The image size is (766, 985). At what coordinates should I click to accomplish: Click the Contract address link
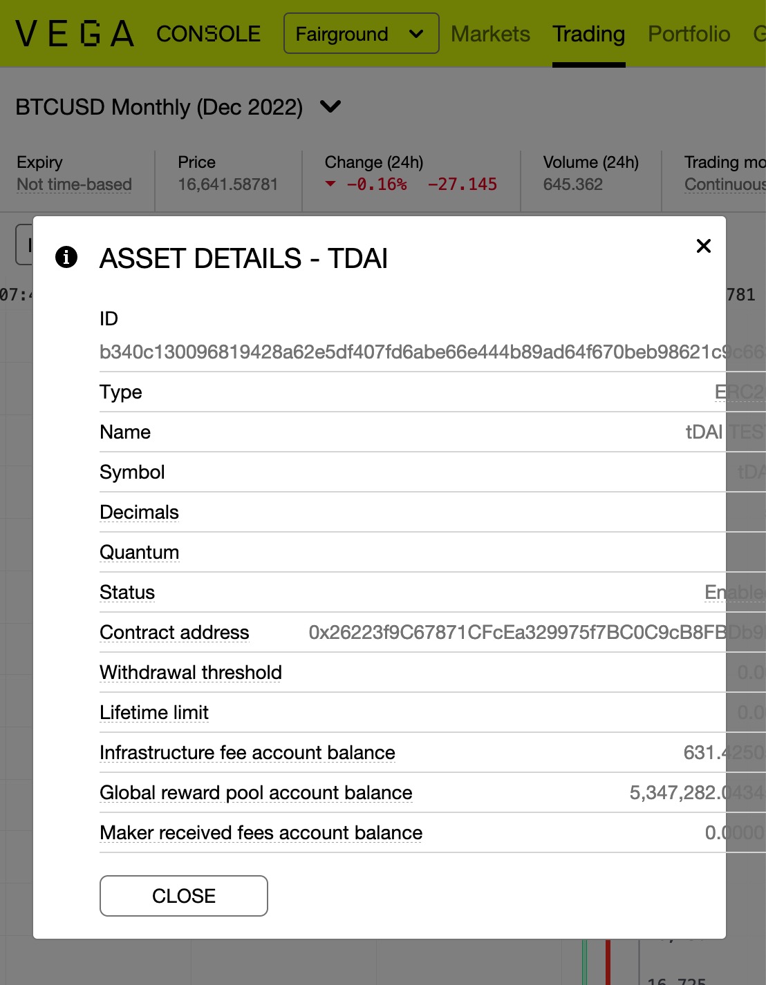click(174, 632)
